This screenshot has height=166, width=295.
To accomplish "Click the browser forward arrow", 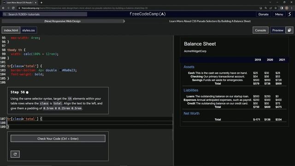I will [8, 8].
